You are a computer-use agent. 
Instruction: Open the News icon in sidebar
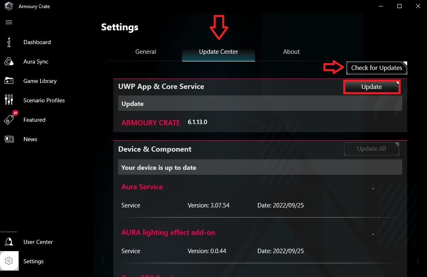9,139
